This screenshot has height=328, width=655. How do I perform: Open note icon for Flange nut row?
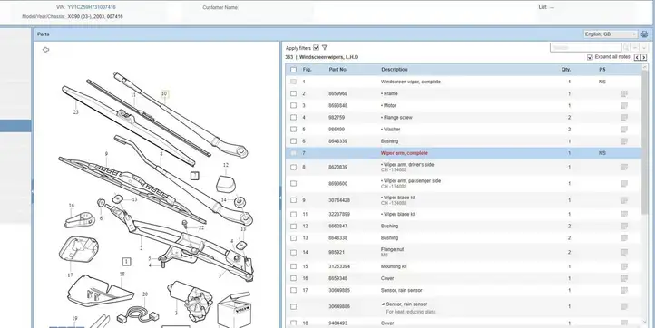624,253
